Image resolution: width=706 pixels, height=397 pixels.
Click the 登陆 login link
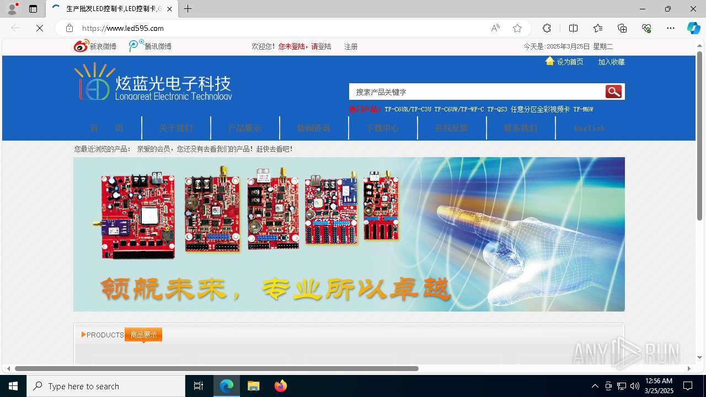(325, 46)
